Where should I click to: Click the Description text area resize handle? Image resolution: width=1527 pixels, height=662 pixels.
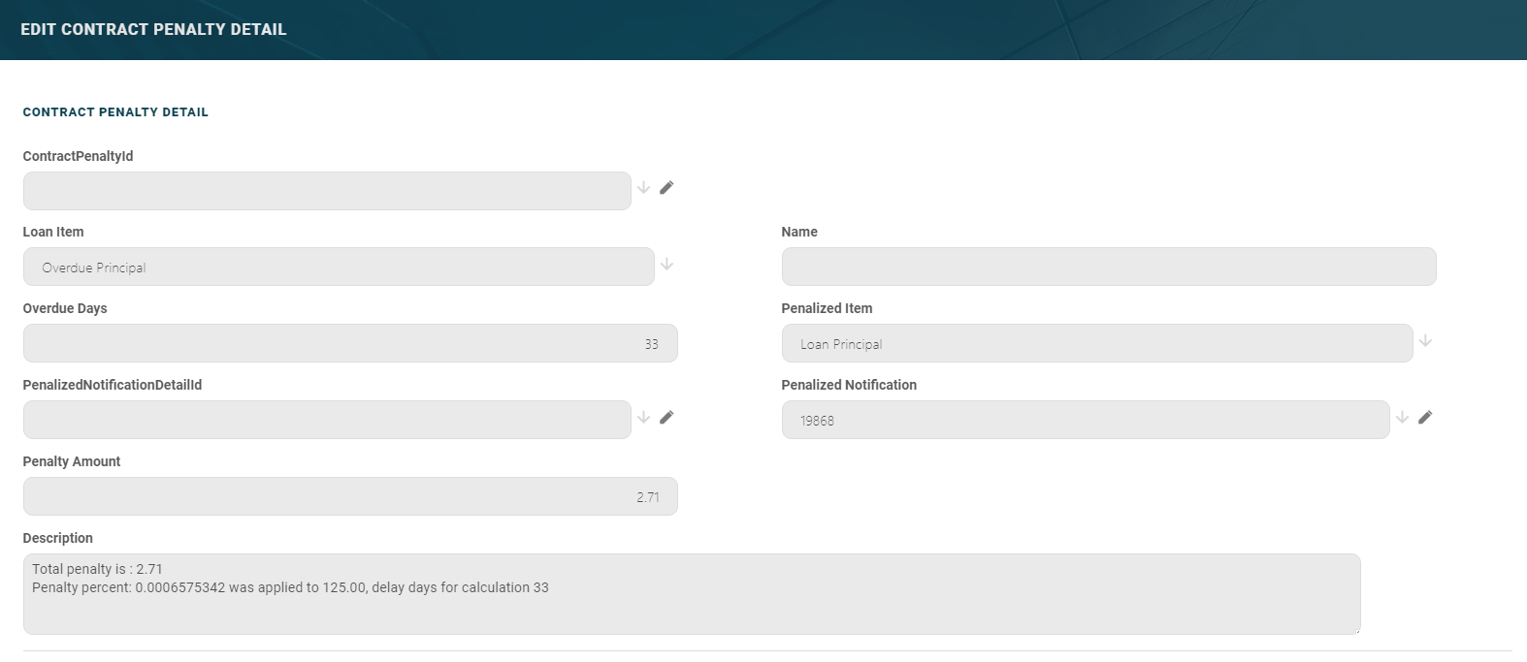pyautogui.click(x=1356, y=630)
